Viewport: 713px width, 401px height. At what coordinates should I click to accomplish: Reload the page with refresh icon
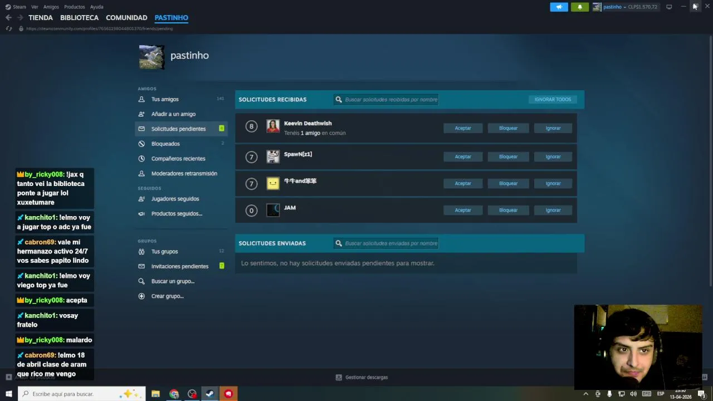point(8,28)
